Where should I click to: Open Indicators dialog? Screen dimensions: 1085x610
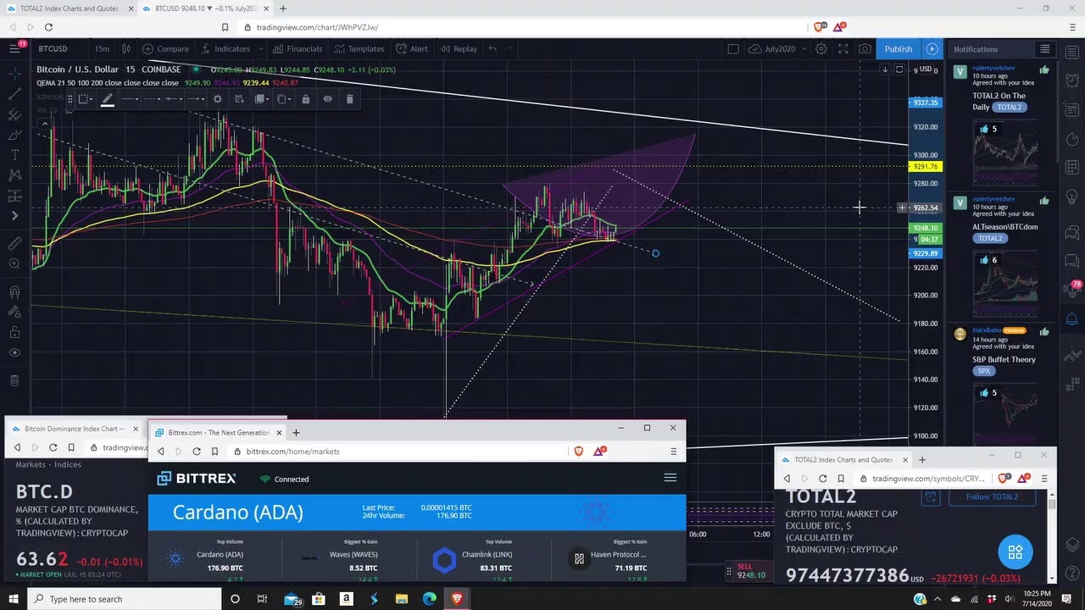coord(225,48)
